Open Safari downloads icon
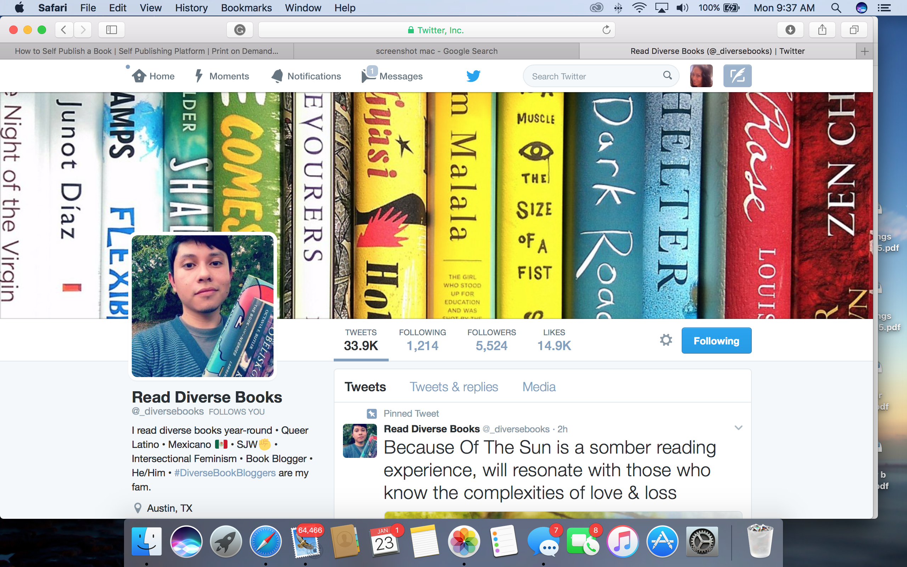Screen dimensions: 907x567 790,30
